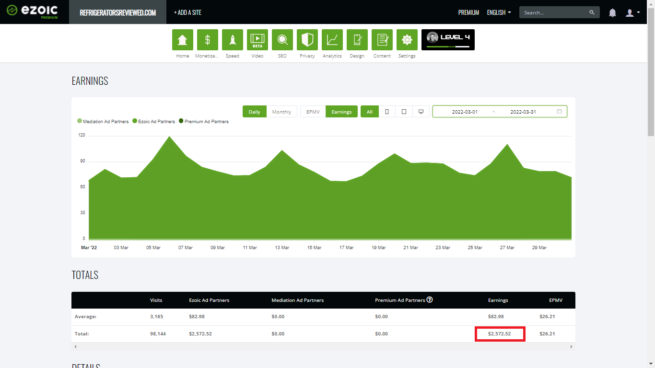Select the Average row label

click(85, 316)
